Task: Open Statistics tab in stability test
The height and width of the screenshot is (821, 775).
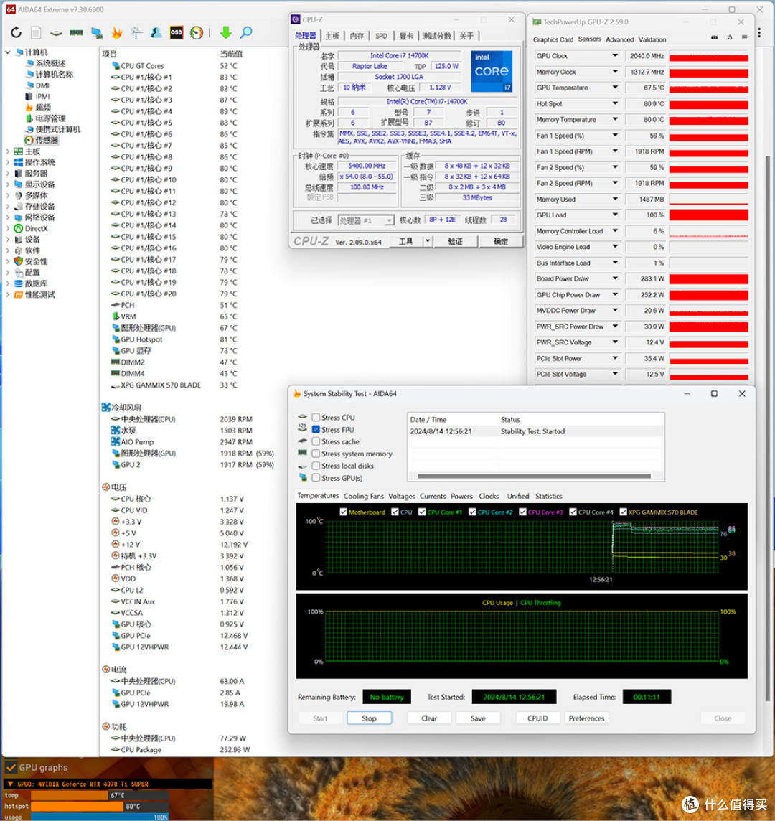Action: click(x=549, y=496)
